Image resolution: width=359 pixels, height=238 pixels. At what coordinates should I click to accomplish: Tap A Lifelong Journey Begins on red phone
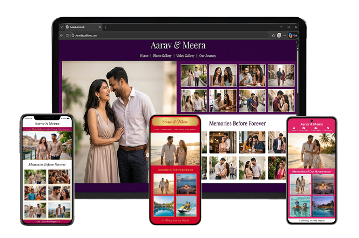175,220
